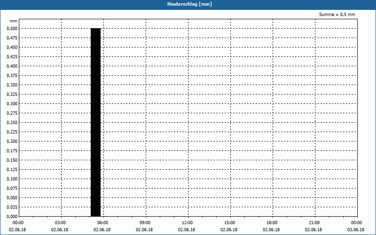Click the 0,425 y-axis value
376x235 pixels.
[x=12, y=57]
